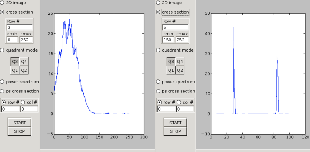
Task: Click y-axis tick label 50 on right plot
Action: click(x=207, y=14)
